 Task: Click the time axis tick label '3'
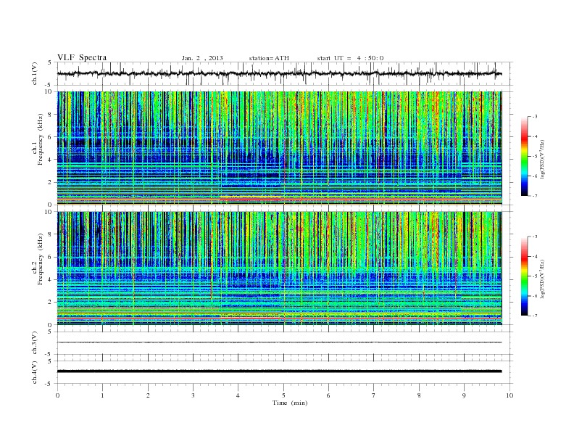(x=193, y=395)
